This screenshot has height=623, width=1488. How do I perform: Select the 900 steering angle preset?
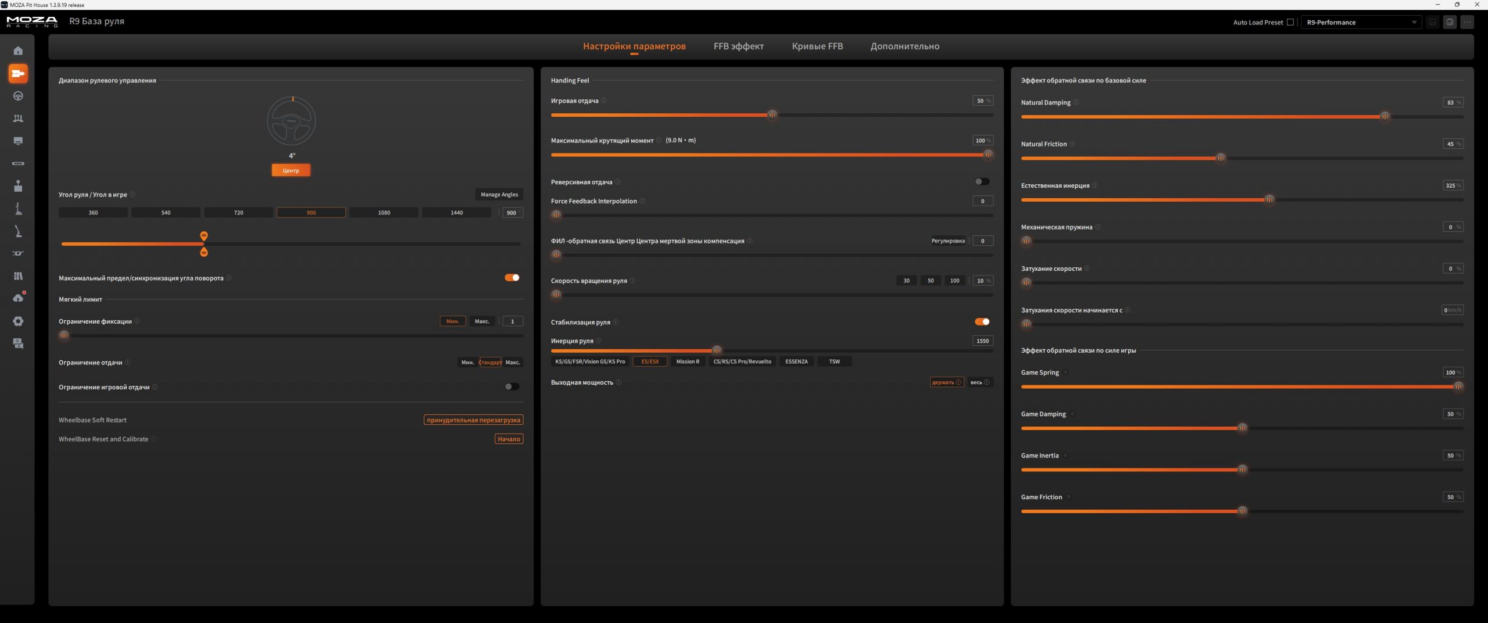(x=311, y=213)
